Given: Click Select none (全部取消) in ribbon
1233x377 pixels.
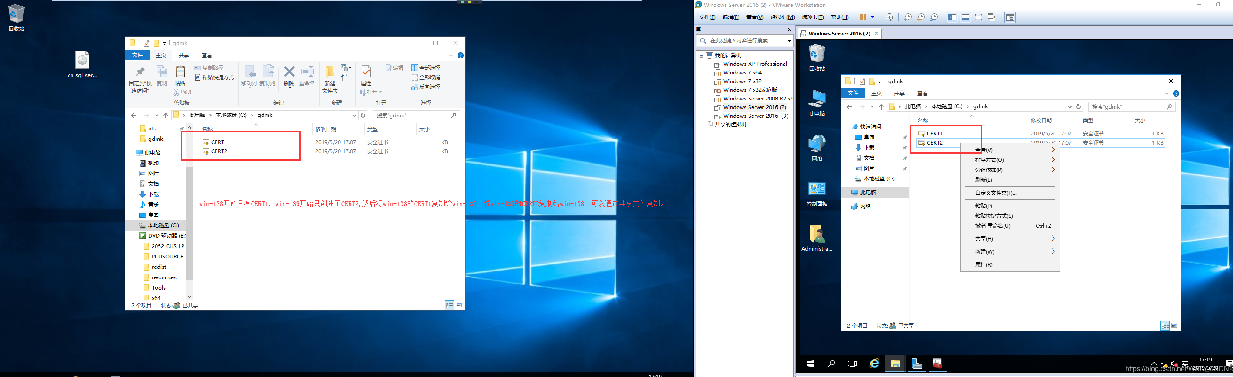Looking at the screenshot, I should point(425,77).
